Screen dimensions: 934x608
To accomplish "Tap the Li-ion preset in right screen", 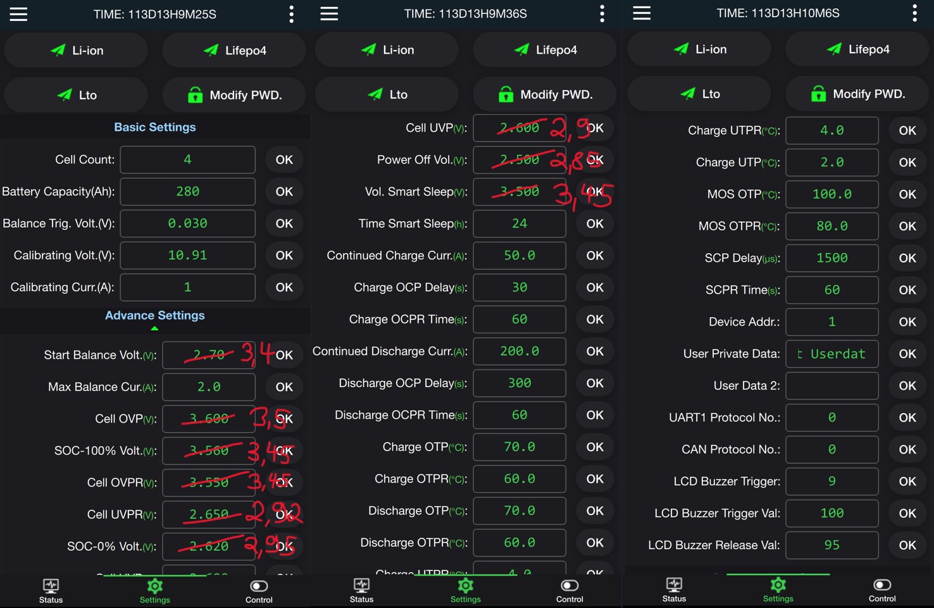I will pos(699,49).
